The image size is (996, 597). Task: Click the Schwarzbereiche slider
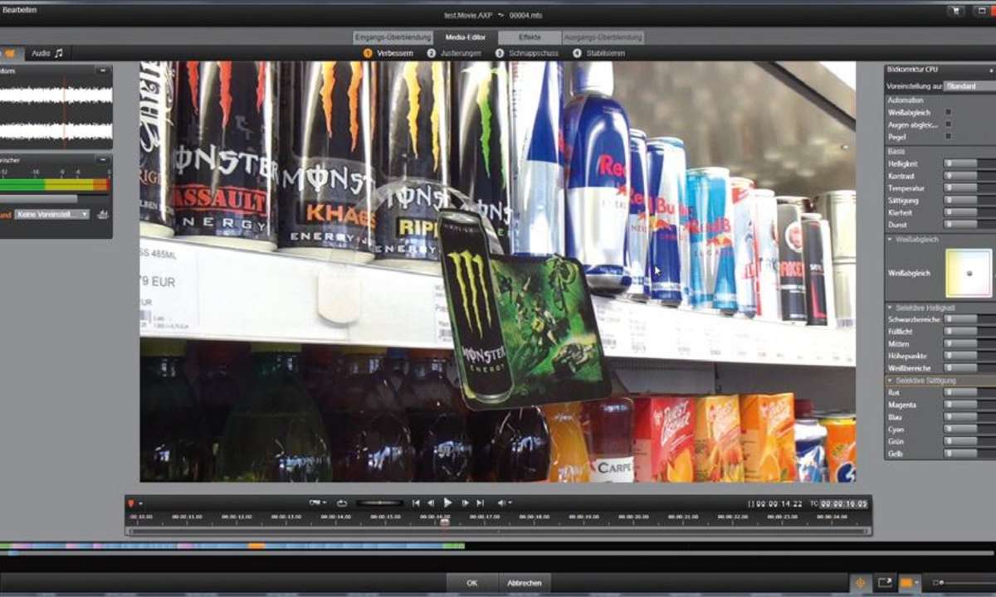[x=970, y=319]
